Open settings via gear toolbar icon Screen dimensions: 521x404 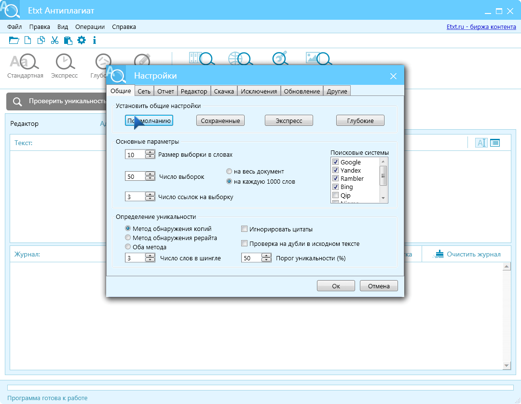(x=82, y=40)
